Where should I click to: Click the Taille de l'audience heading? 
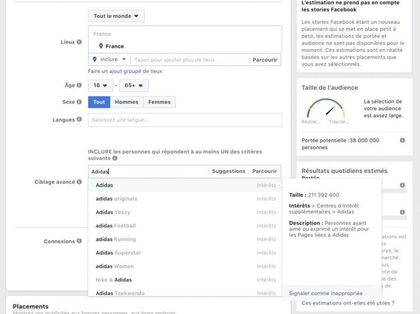(329, 87)
